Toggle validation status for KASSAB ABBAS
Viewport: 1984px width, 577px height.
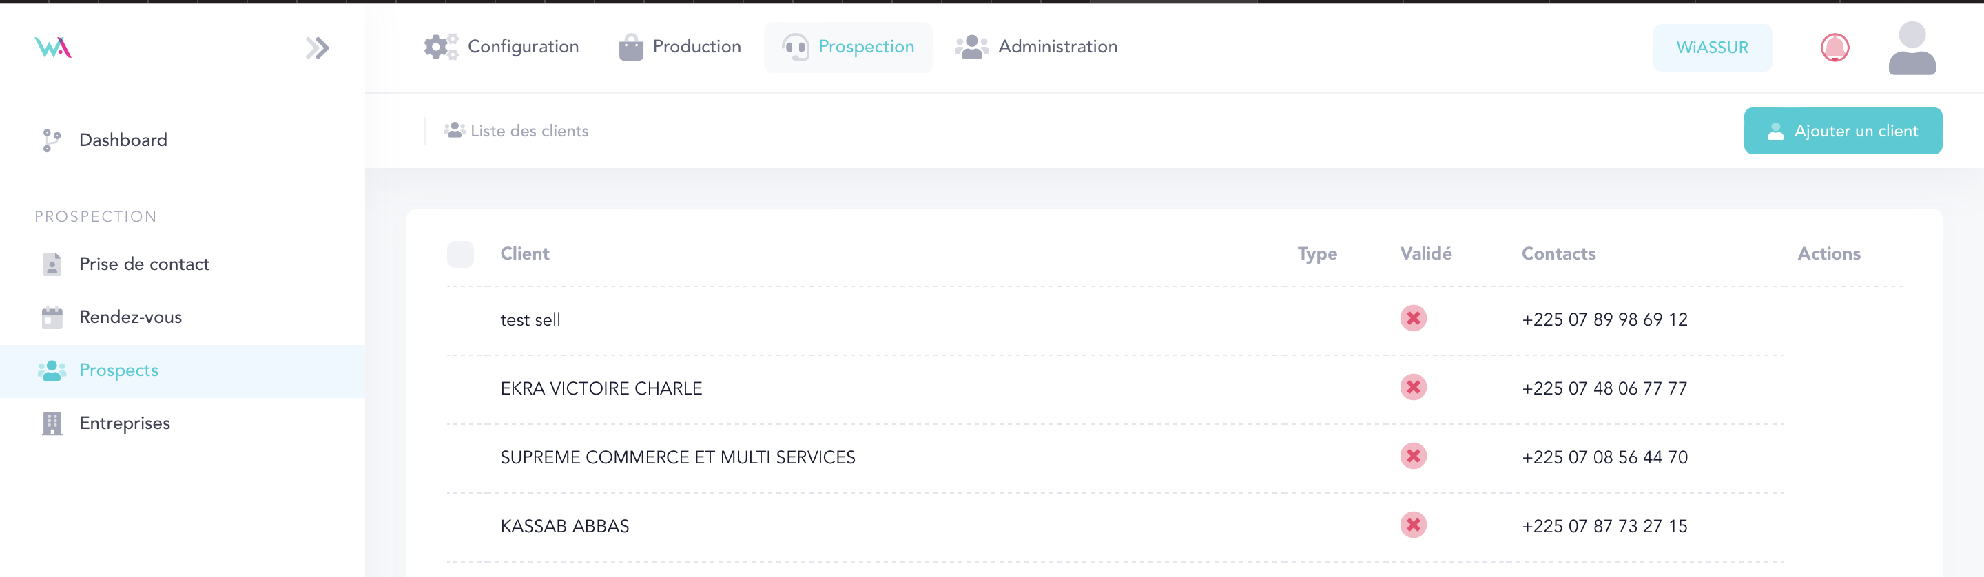(1412, 525)
